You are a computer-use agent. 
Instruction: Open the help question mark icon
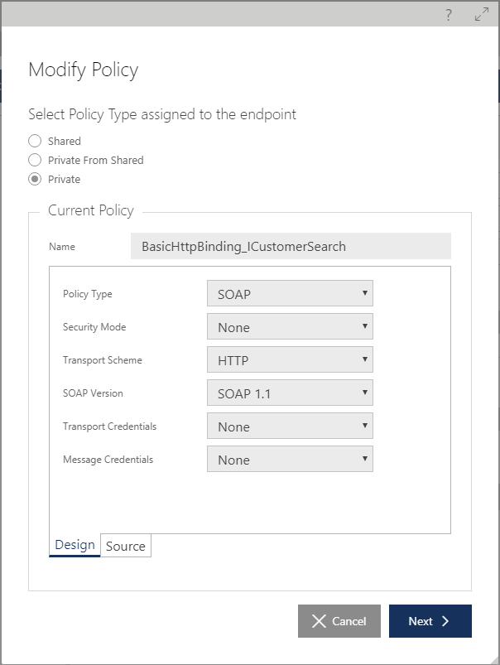[449, 15]
